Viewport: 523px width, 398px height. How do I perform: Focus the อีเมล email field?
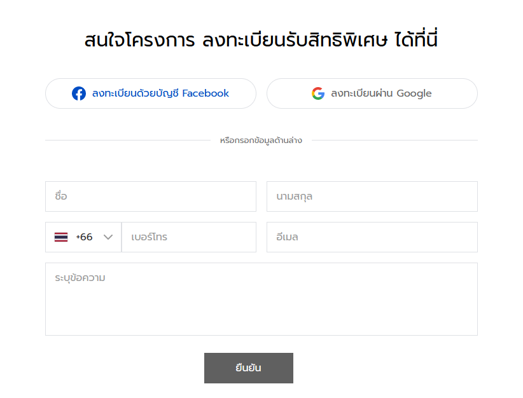tap(372, 237)
